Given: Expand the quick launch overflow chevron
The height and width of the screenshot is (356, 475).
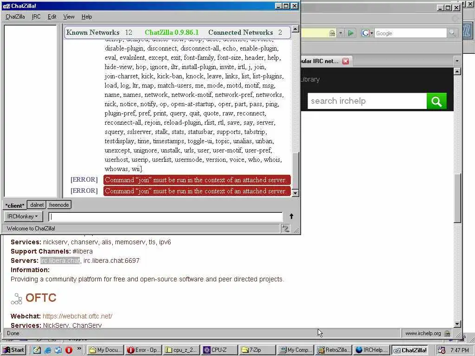Looking at the screenshot, I should click(x=79, y=349).
